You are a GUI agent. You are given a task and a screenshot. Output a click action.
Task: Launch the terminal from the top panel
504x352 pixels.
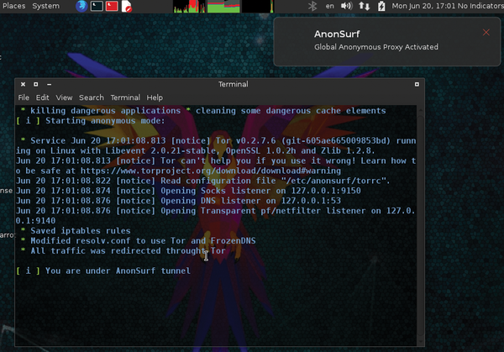pos(97,6)
